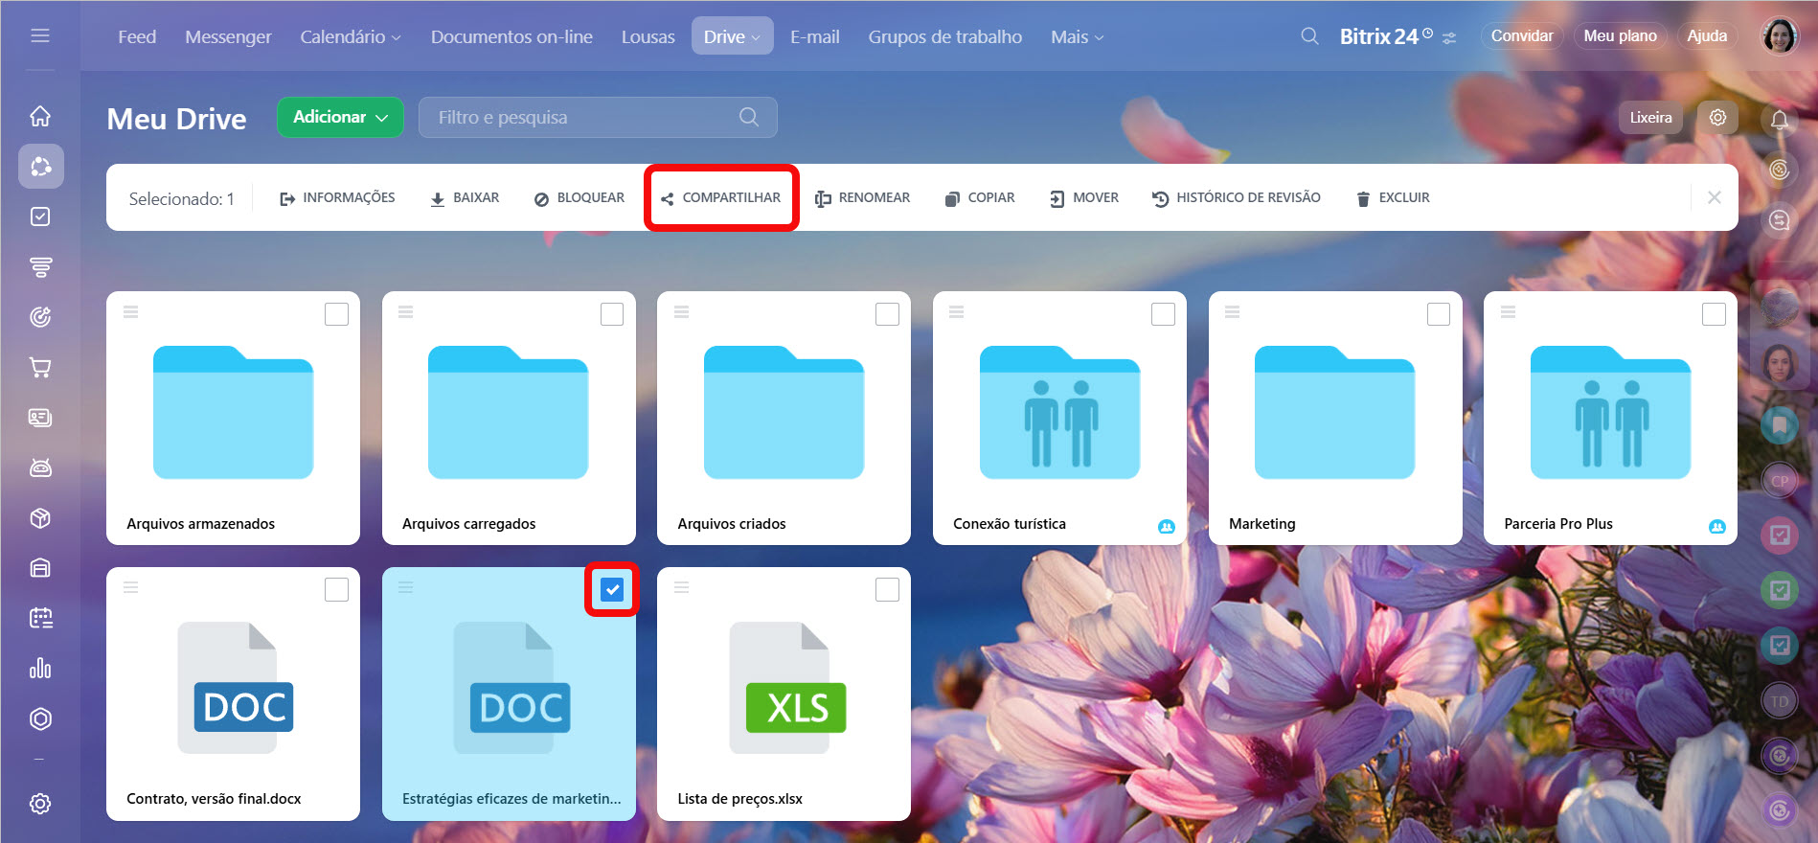Click the INFORMAÇÕES action
Screen dimensions: 1818x843
[337, 197]
